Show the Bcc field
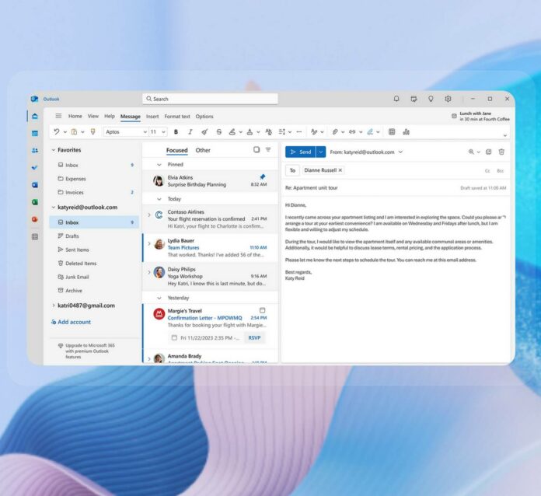The width and height of the screenshot is (541, 496). click(501, 171)
